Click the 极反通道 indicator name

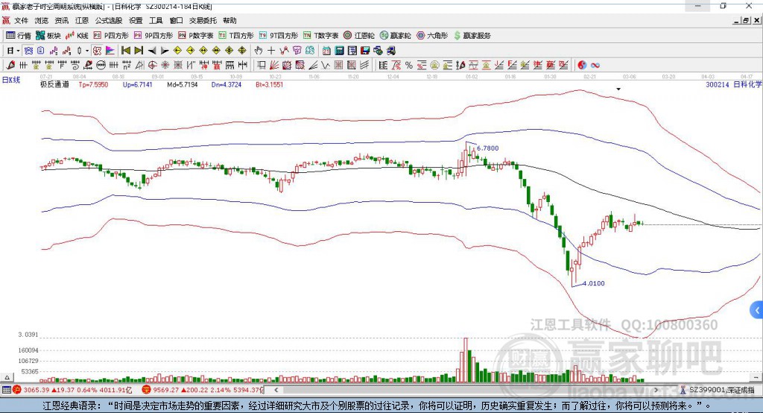click(x=54, y=85)
